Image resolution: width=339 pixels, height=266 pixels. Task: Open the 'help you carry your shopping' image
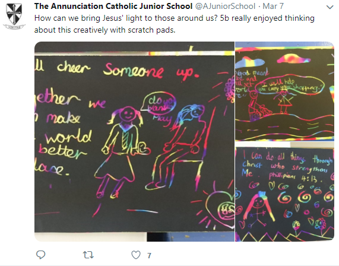click(x=285, y=91)
